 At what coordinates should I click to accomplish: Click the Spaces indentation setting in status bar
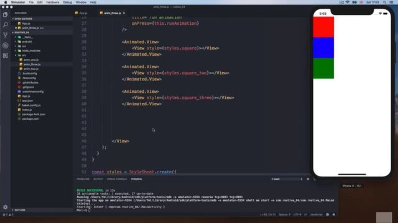(x=284, y=215)
